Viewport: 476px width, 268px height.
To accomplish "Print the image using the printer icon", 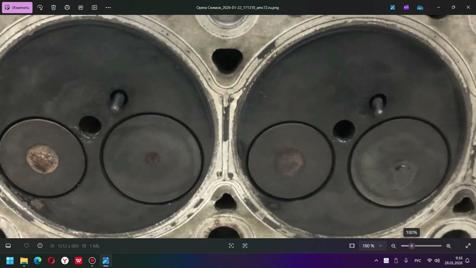I will click(67, 7).
